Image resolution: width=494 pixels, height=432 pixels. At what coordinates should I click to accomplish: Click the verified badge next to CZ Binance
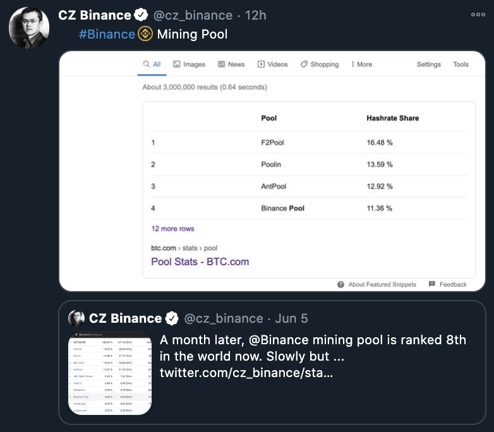click(141, 15)
